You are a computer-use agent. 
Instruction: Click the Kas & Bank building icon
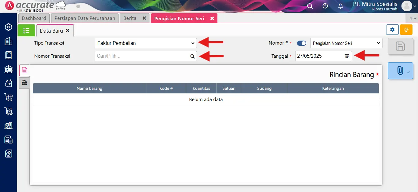(x=8, y=69)
